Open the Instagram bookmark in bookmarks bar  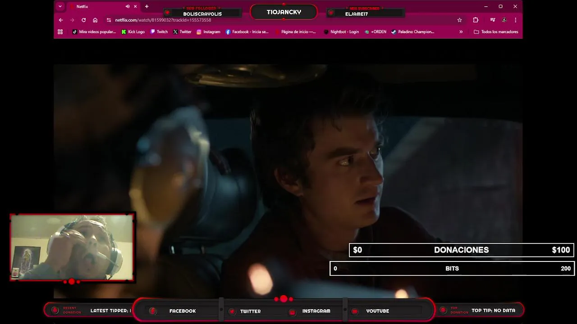tap(208, 32)
